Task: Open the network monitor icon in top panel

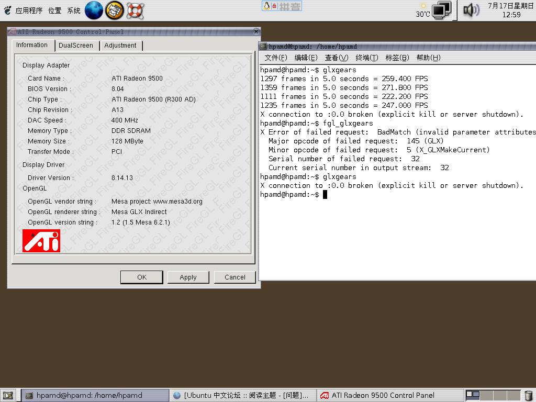Action: click(x=442, y=10)
